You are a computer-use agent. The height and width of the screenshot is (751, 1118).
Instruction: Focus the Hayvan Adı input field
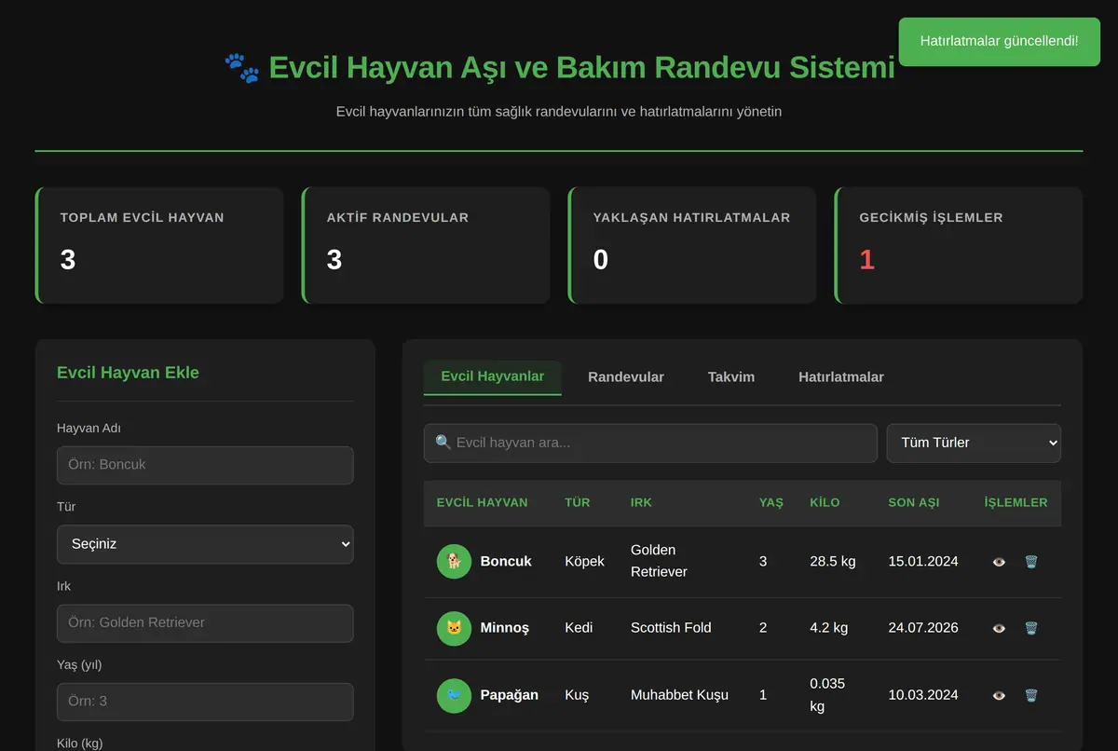[x=205, y=465]
